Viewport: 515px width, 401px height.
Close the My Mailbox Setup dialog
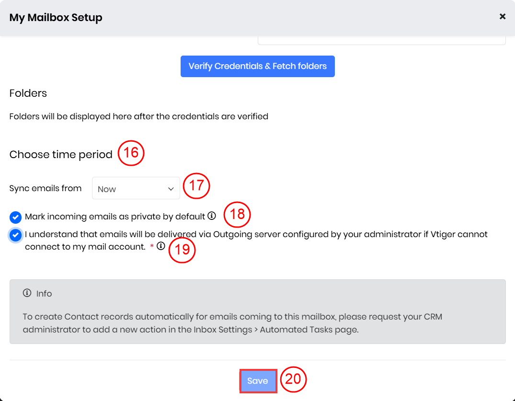tap(502, 17)
